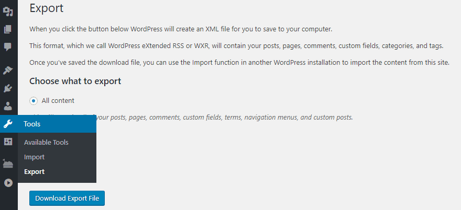Select the All content radio button
Image resolution: width=461 pixels, height=210 pixels.
pyautogui.click(x=34, y=101)
